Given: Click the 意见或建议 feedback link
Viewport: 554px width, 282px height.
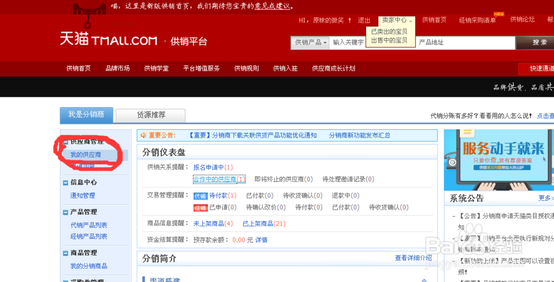Looking at the screenshot, I should click(x=272, y=6).
